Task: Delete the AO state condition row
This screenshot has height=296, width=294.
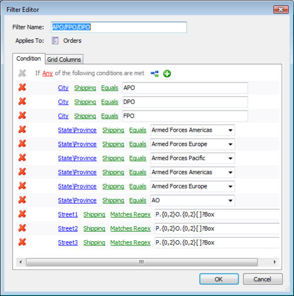Action: [x=22, y=200]
